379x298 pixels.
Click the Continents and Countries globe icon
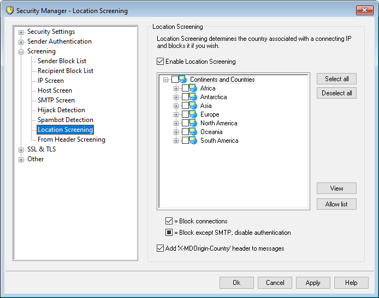pos(182,80)
